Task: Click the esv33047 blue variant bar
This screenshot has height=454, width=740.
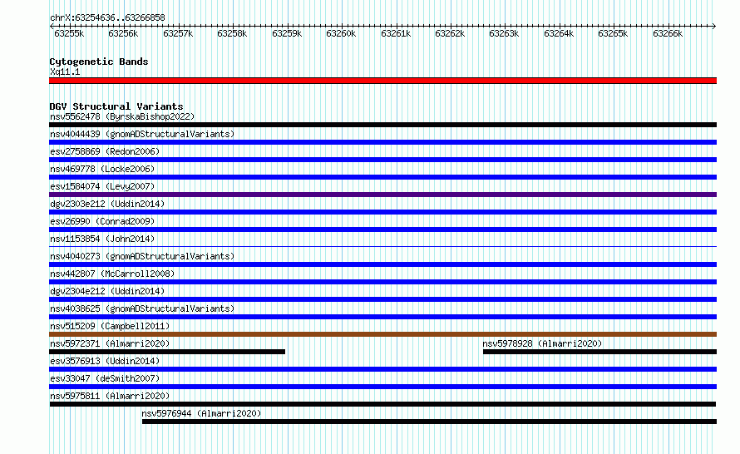Action: tap(382, 387)
